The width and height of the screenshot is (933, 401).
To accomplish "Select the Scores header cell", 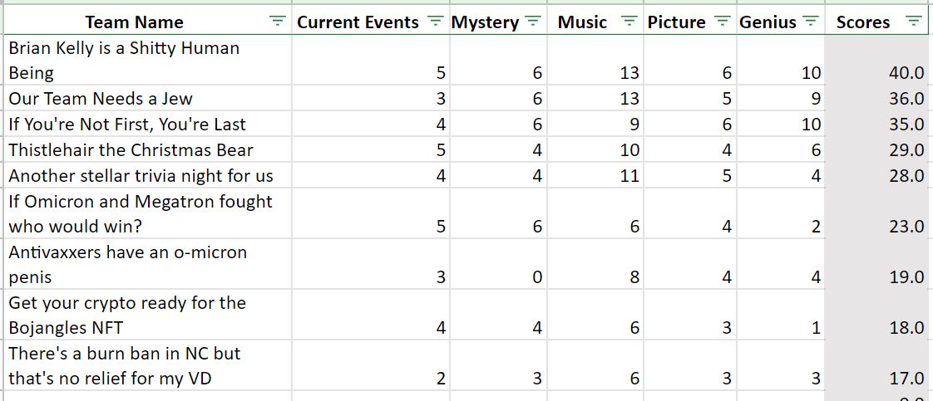I will (878, 22).
